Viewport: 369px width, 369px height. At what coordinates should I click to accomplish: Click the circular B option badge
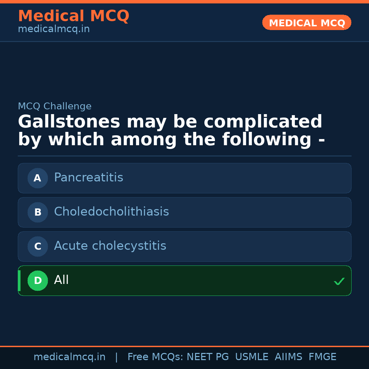38,212
